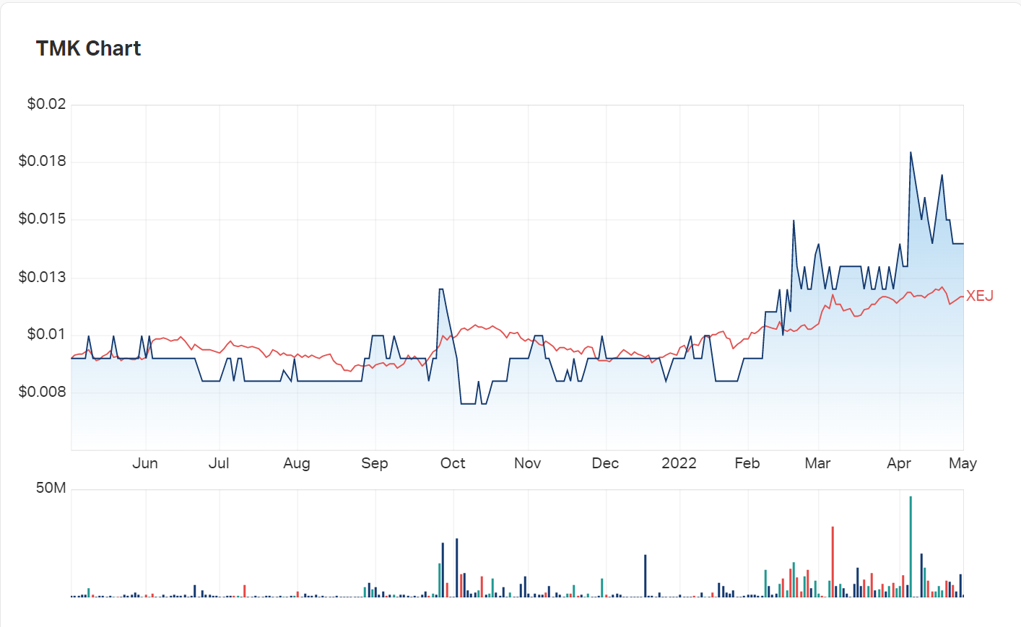Click the Mar date axis label

pyautogui.click(x=817, y=463)
